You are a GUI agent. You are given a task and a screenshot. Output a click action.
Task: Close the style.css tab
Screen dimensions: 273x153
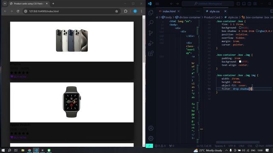tap(225, 11)
